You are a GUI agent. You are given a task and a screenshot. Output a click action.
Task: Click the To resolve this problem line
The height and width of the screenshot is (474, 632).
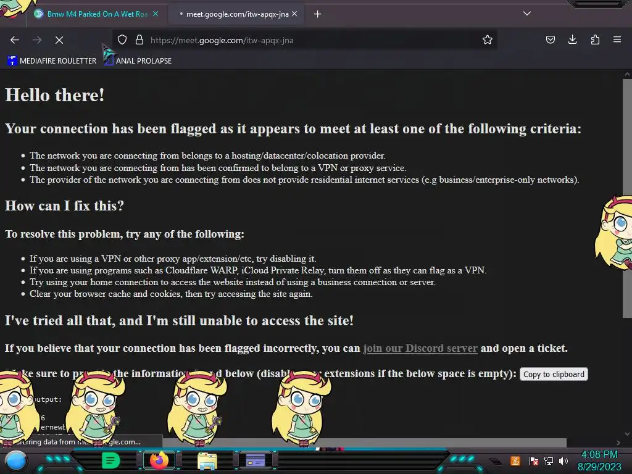coord(125,234)
